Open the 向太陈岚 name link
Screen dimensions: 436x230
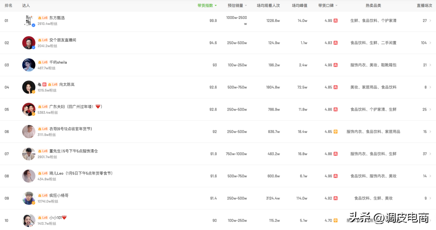point(67,84)
